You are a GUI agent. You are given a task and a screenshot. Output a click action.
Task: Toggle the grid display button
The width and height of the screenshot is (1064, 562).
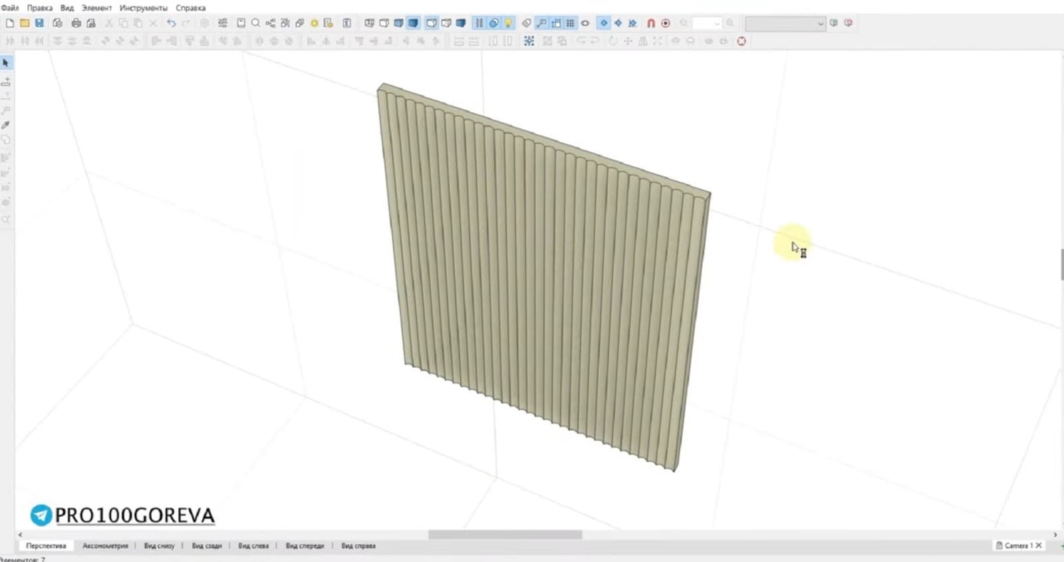click(570, 23)
